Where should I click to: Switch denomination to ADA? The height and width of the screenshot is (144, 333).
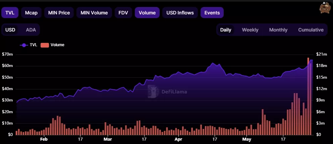click(31, 30)
